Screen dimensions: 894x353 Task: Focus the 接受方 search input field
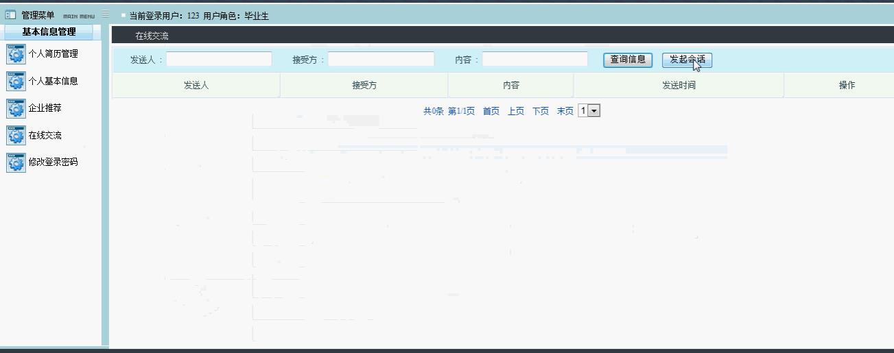[381, 60]
